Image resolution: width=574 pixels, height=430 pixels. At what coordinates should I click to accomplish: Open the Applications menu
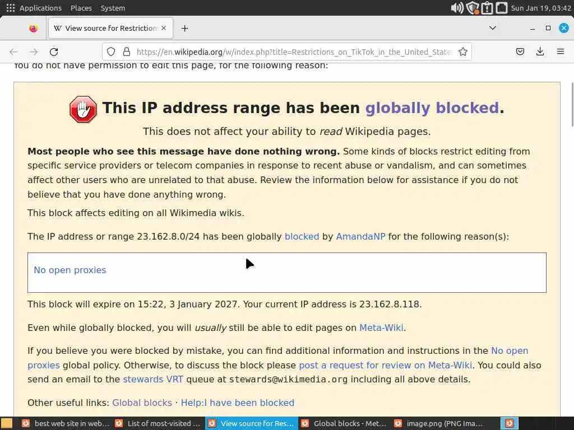click(40, 8)
